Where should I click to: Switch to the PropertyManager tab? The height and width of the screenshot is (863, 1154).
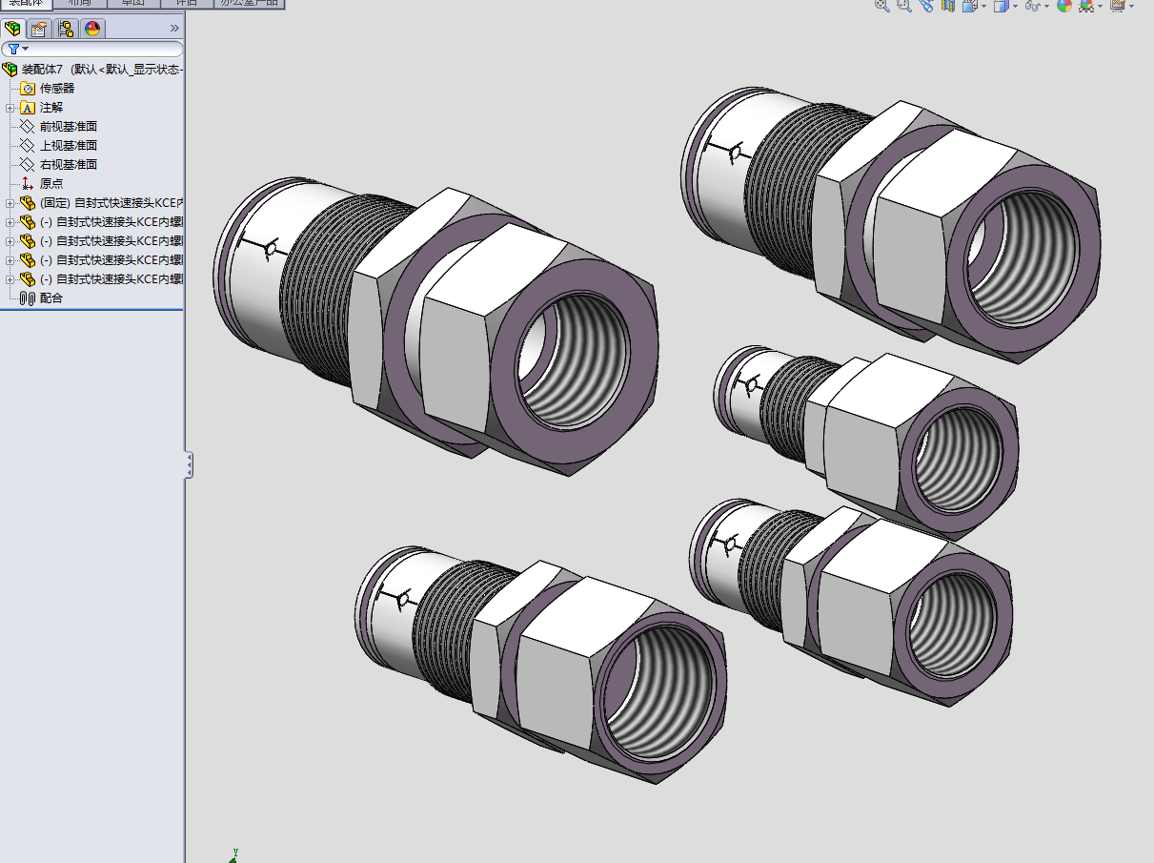pyautogui.click(x=39, y=29)
